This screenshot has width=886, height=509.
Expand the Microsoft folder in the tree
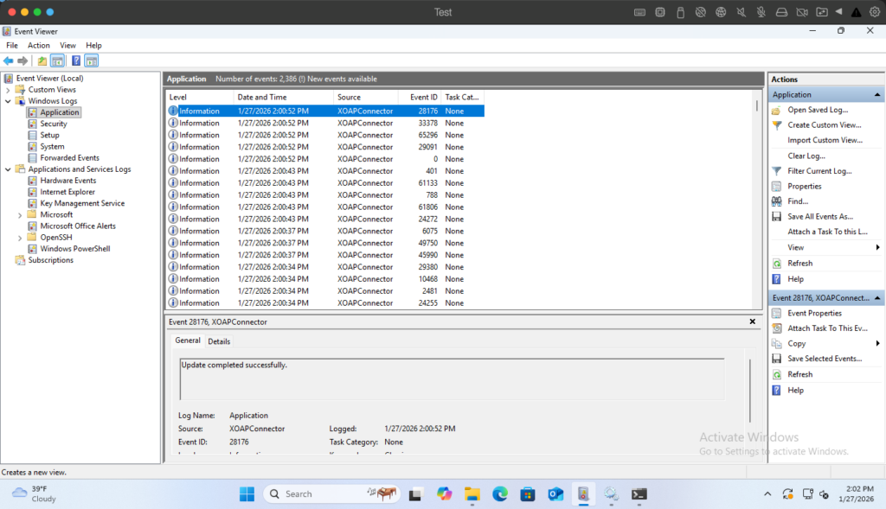[20, 215]
